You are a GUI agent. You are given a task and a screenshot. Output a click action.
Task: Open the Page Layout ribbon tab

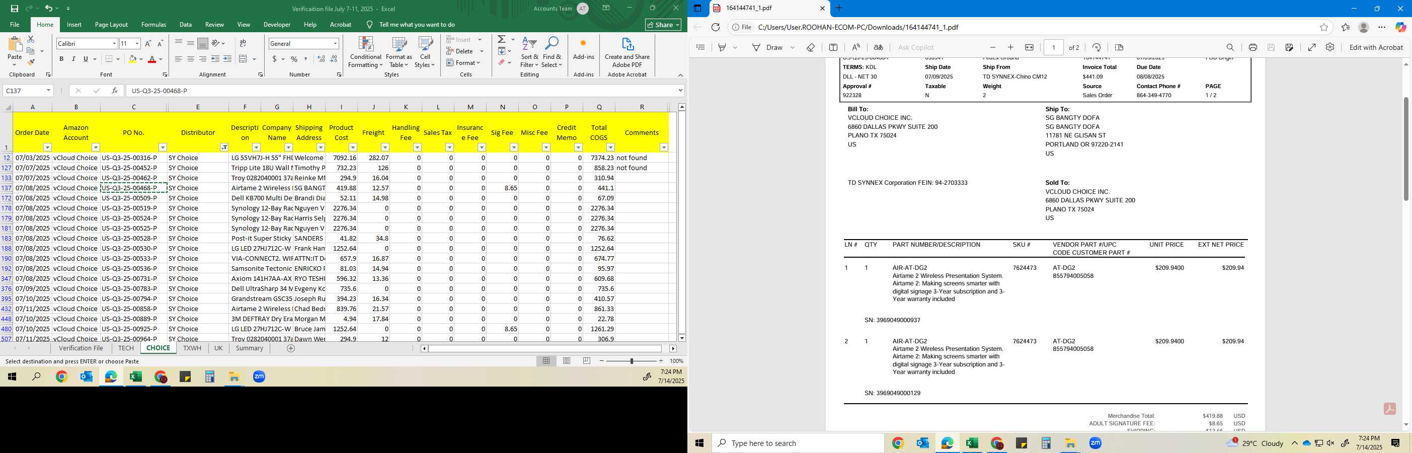111,25
